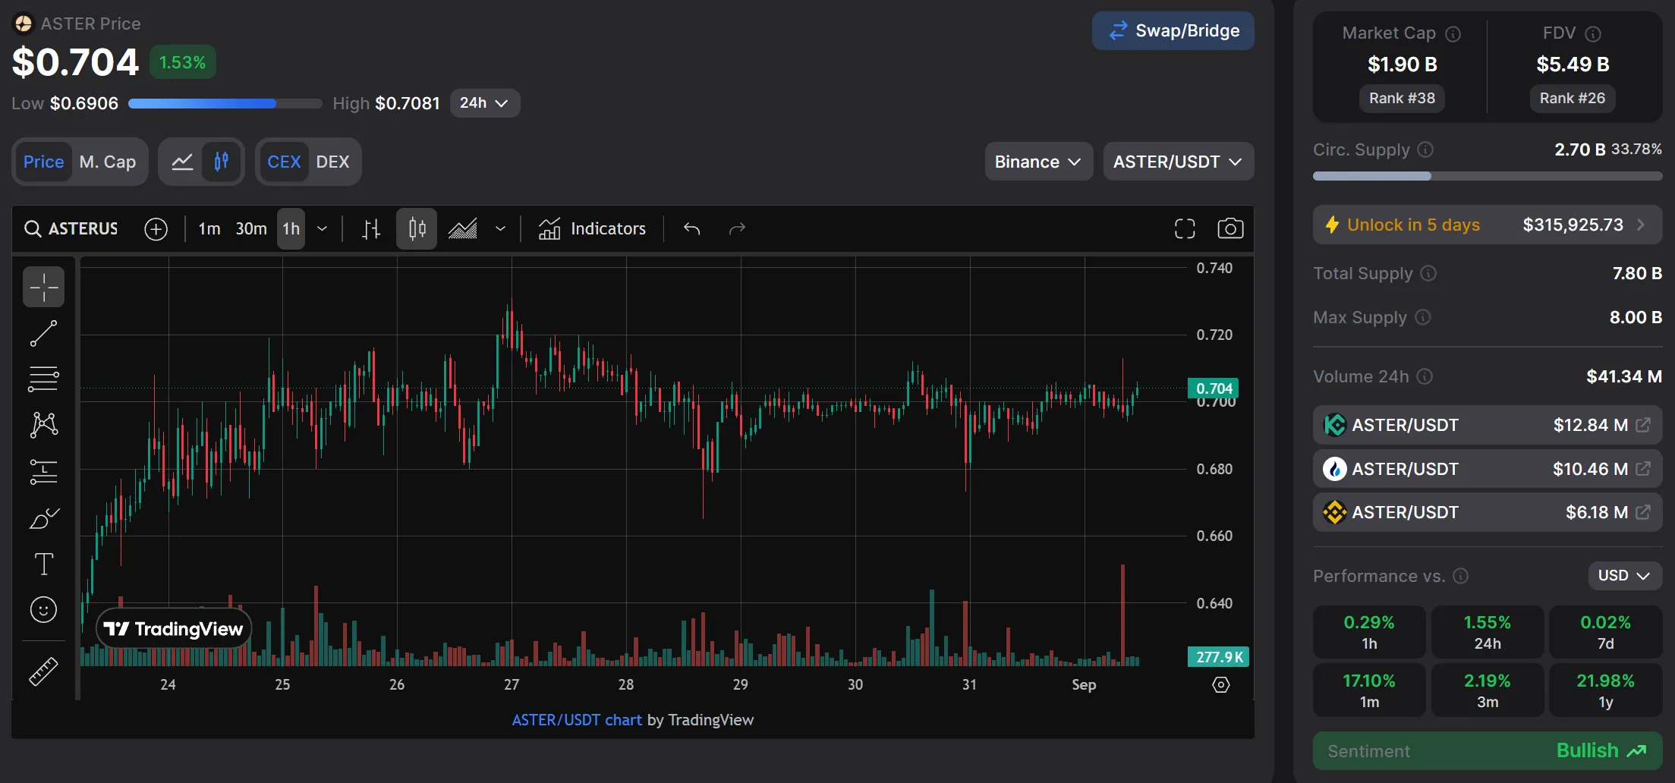This screenshot has width=1675, height=783.
Task: Open external link for $10.46 M ASTER/USDT pair
Action: (1643, 469)
